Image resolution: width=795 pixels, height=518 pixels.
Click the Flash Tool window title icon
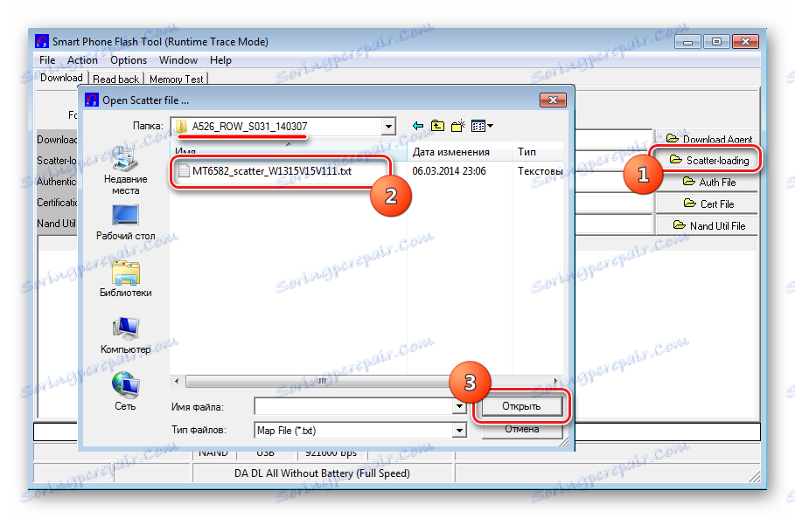click(x=42, y=42)
